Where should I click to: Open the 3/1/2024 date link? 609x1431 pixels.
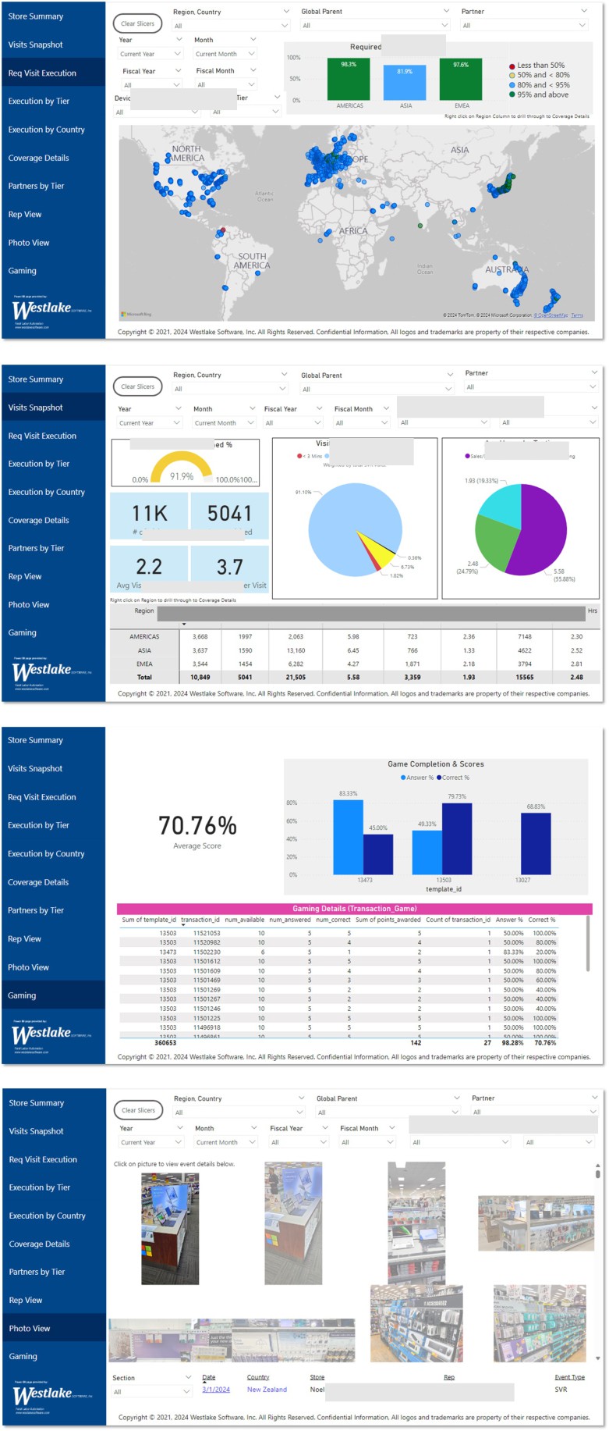tap(216, 1390)
